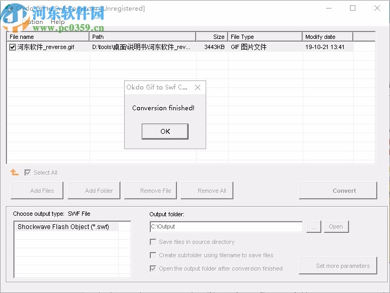Minimize the Okdo converter window

(329, 8)
